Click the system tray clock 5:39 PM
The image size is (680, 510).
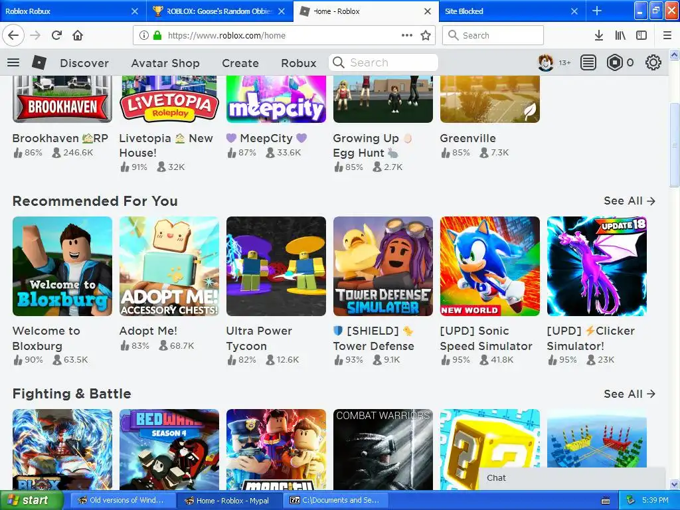(655, 500)
